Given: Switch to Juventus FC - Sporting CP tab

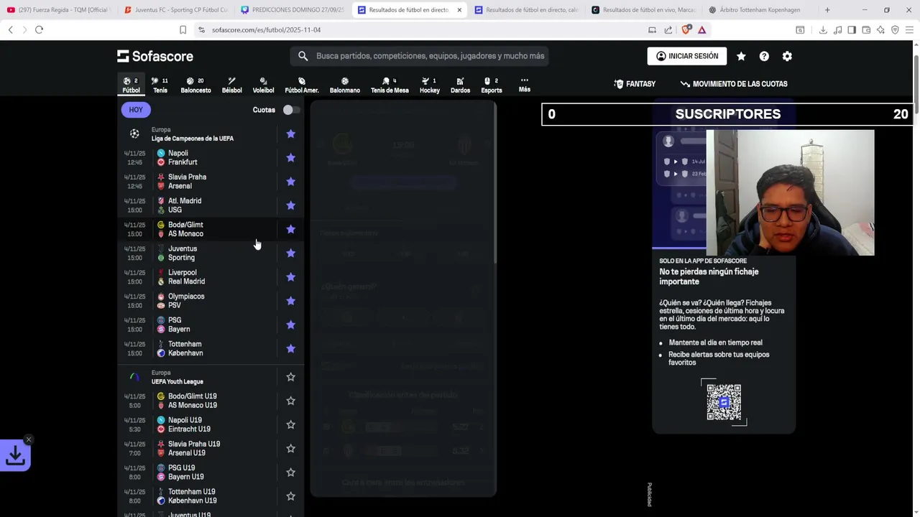Looking at the screenshot, I should pos(175,10).
